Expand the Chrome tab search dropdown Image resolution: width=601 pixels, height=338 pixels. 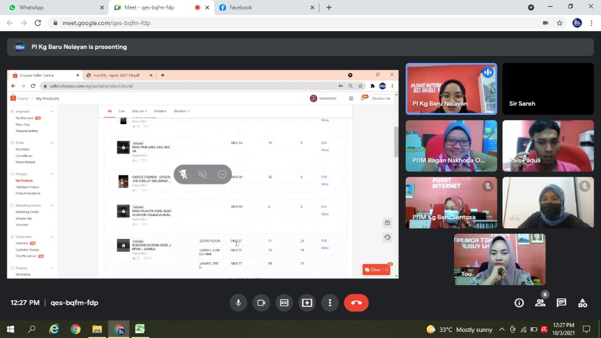point(531,7)
